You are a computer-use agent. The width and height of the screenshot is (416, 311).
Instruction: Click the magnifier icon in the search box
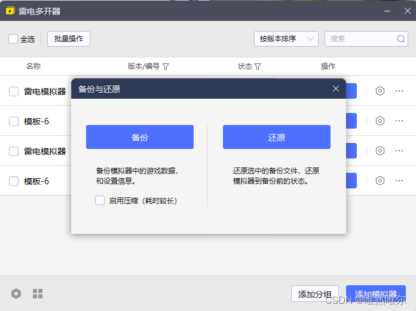tap(400, 39)
